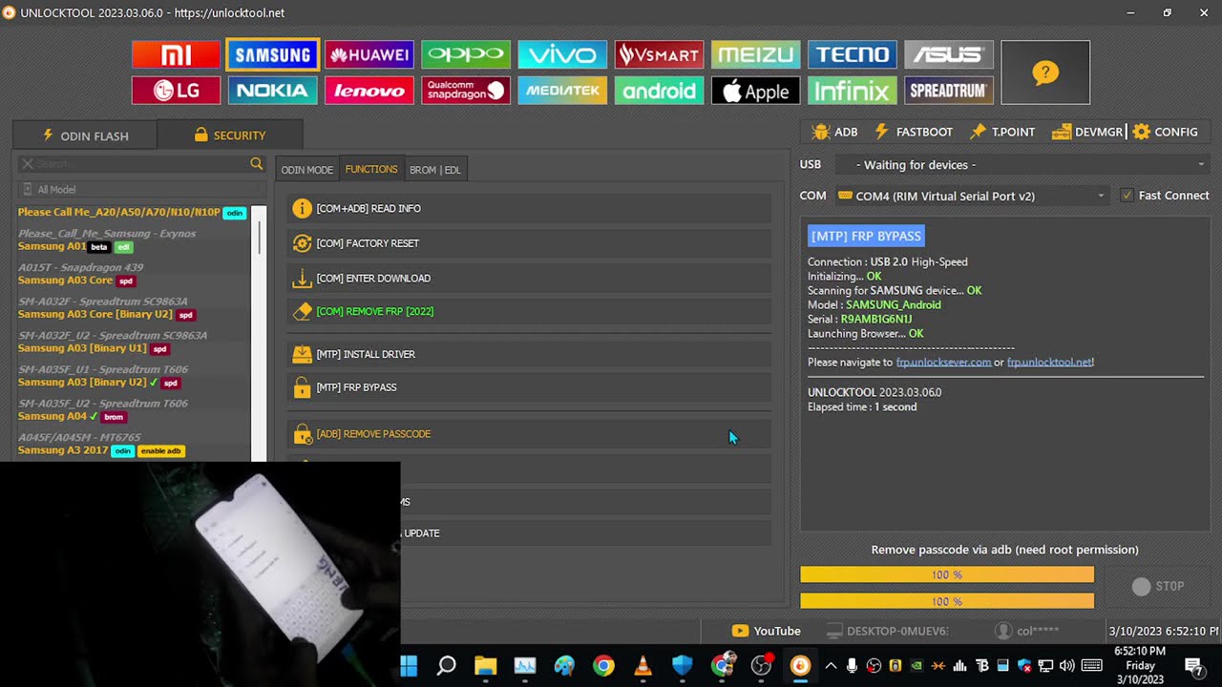Open the frp.unlocktool.net link
Image resolution: width=1222 pixels, height=687 pixels.
[x=1050, y=363]
